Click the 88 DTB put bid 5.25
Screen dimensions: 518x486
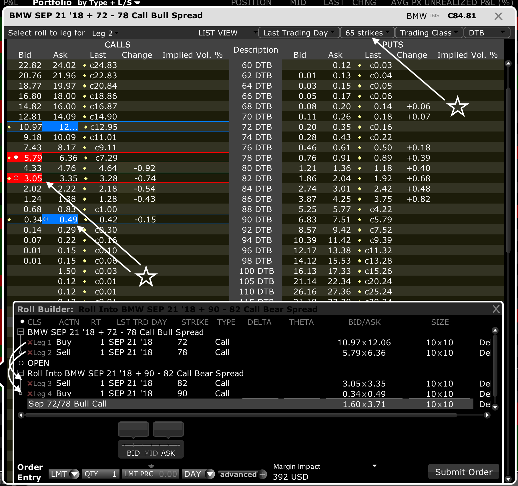pos(307,209)
